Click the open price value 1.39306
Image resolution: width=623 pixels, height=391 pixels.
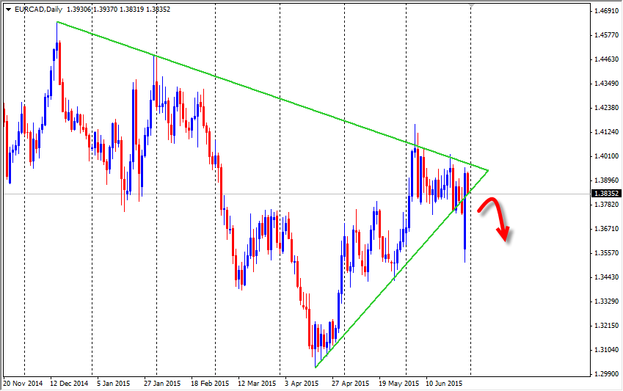point(79,9)
